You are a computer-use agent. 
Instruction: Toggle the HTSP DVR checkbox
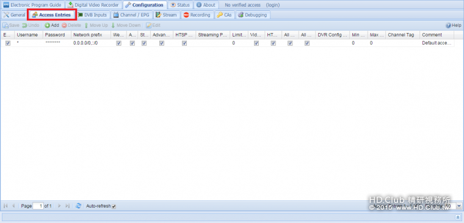click(x=273, y=43)
